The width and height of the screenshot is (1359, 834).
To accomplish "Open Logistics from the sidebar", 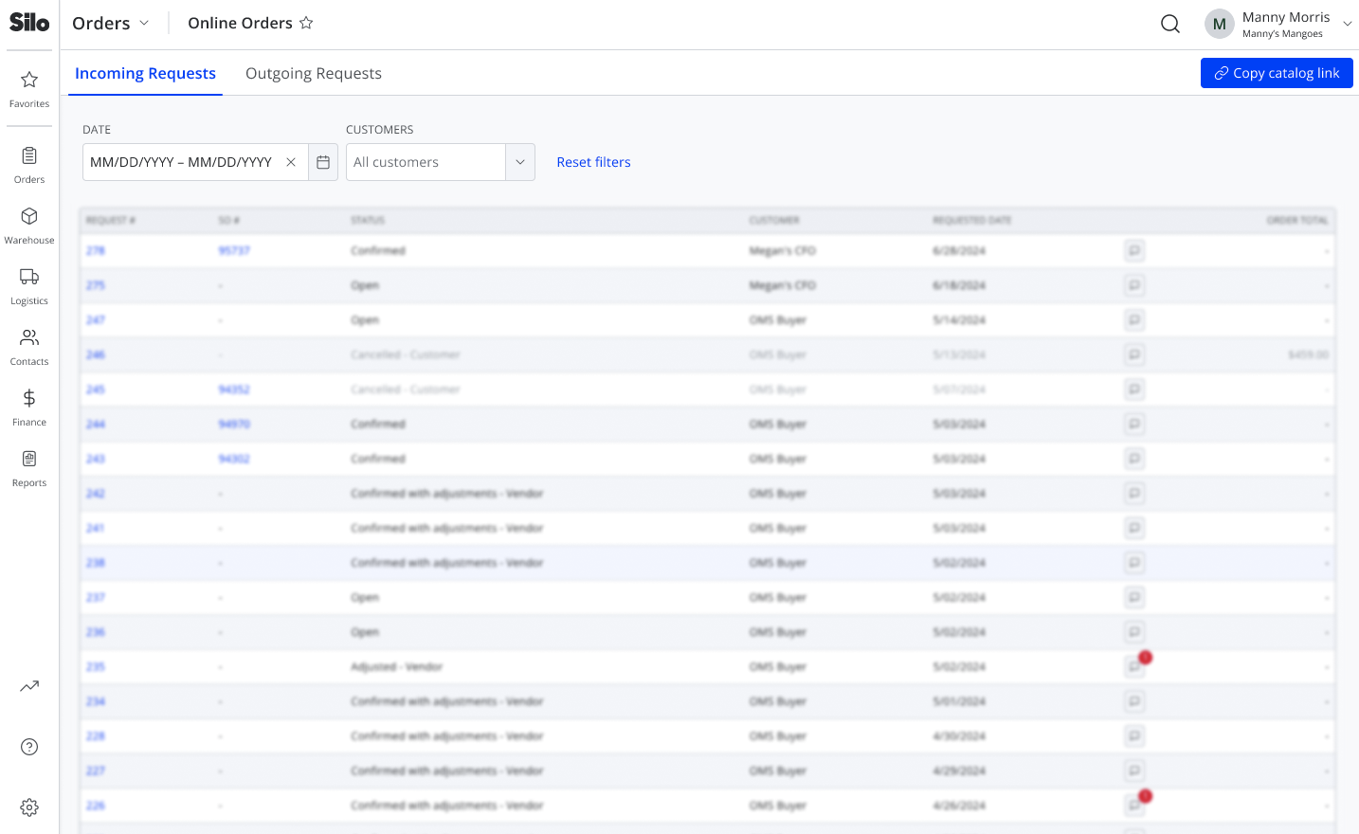I will tap(29, 286).
